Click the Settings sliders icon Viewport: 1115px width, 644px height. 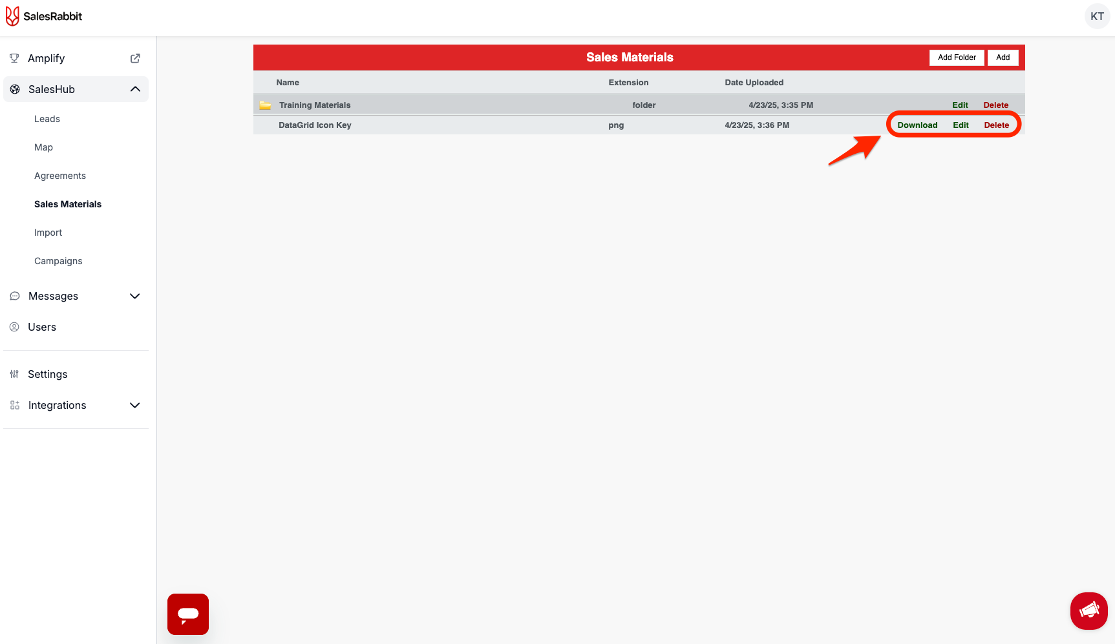14,374
